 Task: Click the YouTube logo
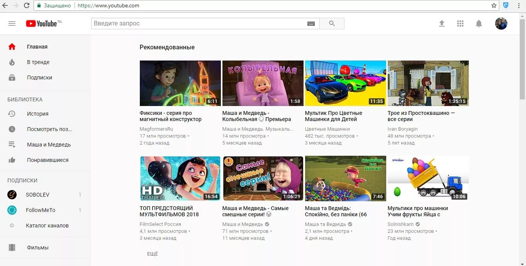pyautogui.click(x=41, y=24)
